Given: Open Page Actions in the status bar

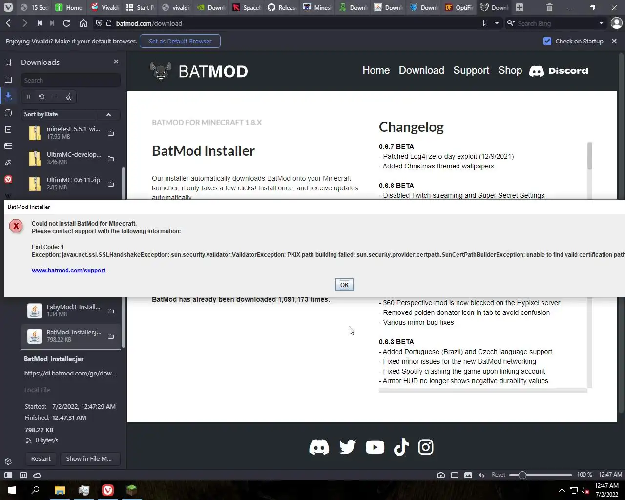Looking at the screenshot, I should (482, 475).
